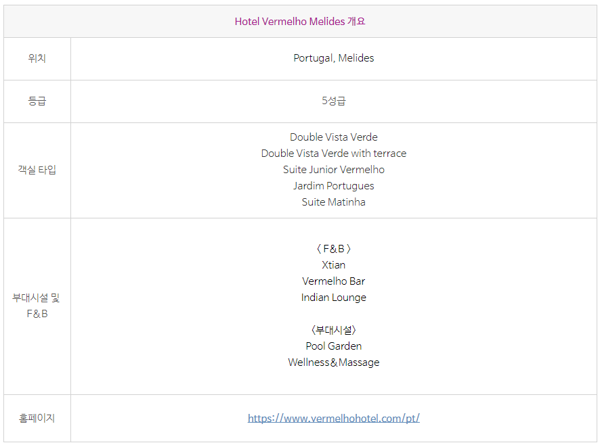Select the Xtian restaurant entry

coord(334,265)
